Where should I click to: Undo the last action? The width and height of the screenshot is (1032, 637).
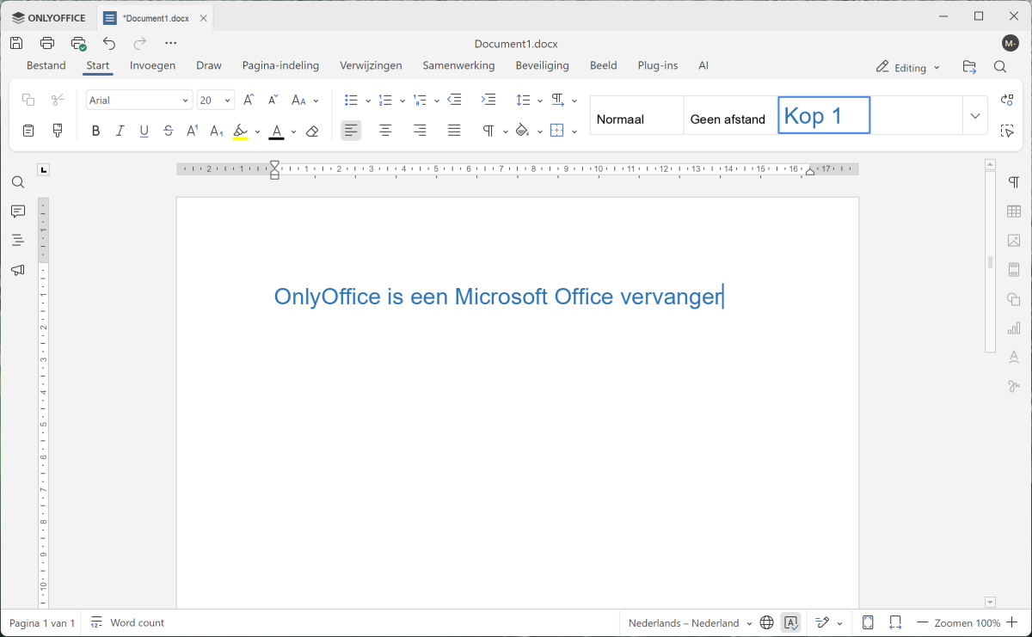pos(109,43)
